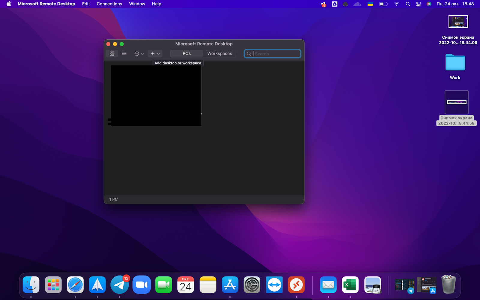
Task: Open TeamViewer from the Dock
Action: click(x=274, y=285)
